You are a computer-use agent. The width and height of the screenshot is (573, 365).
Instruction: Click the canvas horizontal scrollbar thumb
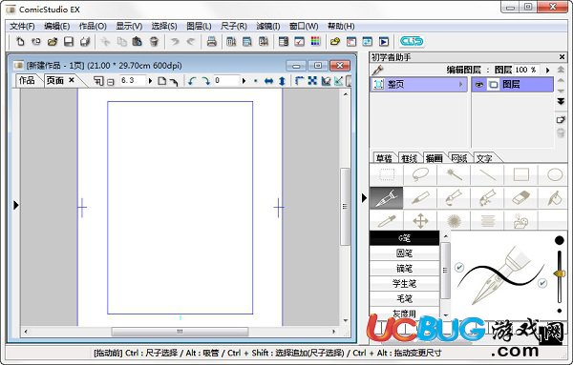180,332
